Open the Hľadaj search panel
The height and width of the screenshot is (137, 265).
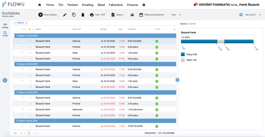coord(5,34)
